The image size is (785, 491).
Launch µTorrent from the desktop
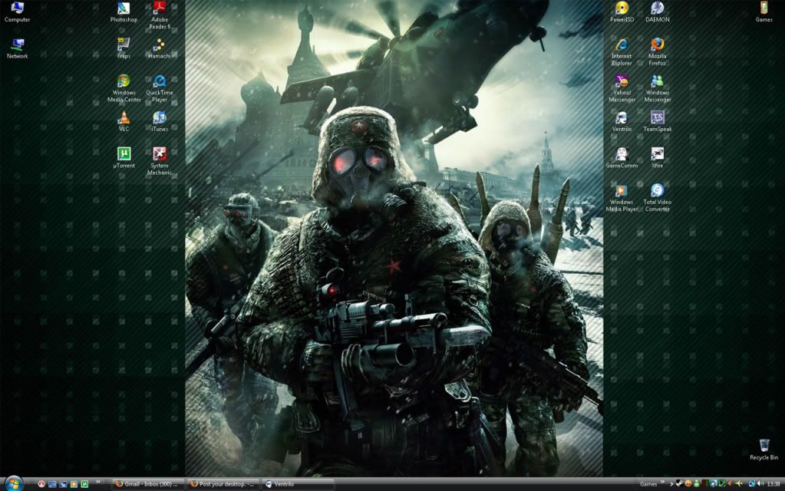[x=124, y=153]
